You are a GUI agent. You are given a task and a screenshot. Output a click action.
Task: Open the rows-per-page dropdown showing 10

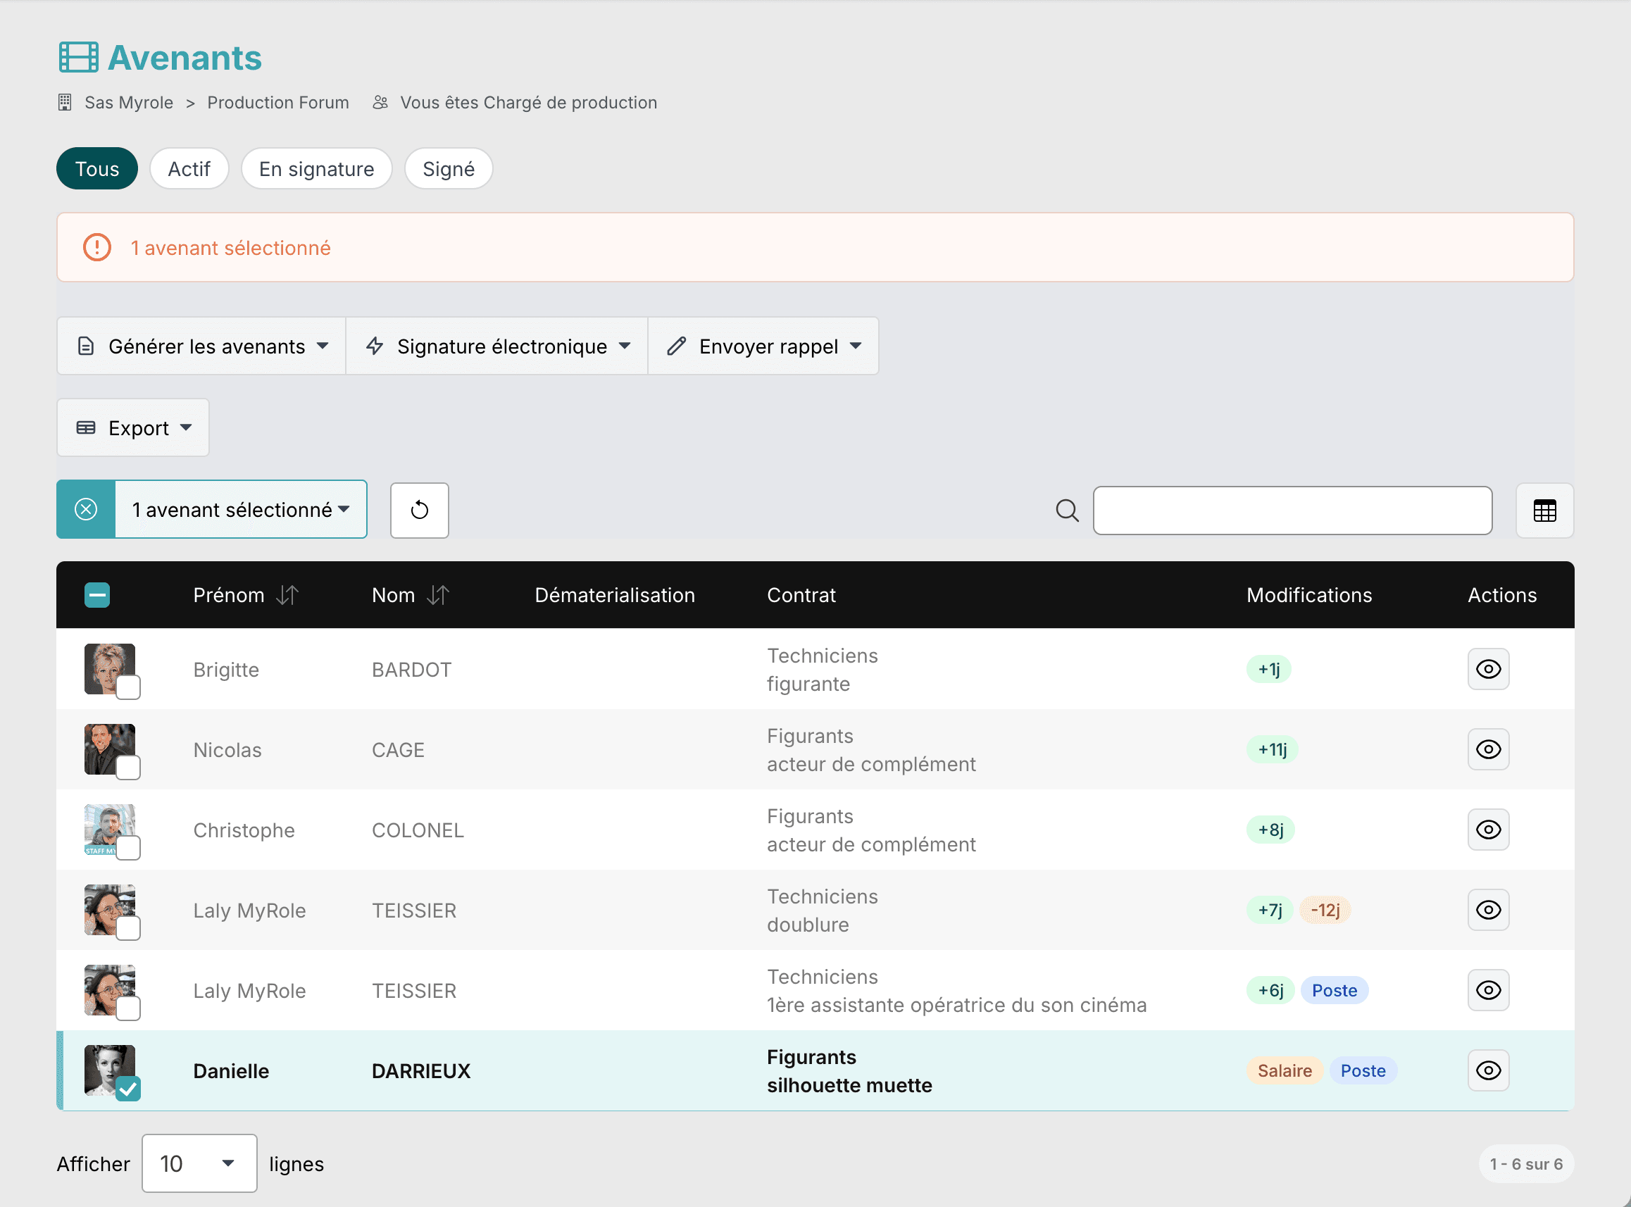coord(199,1164)
